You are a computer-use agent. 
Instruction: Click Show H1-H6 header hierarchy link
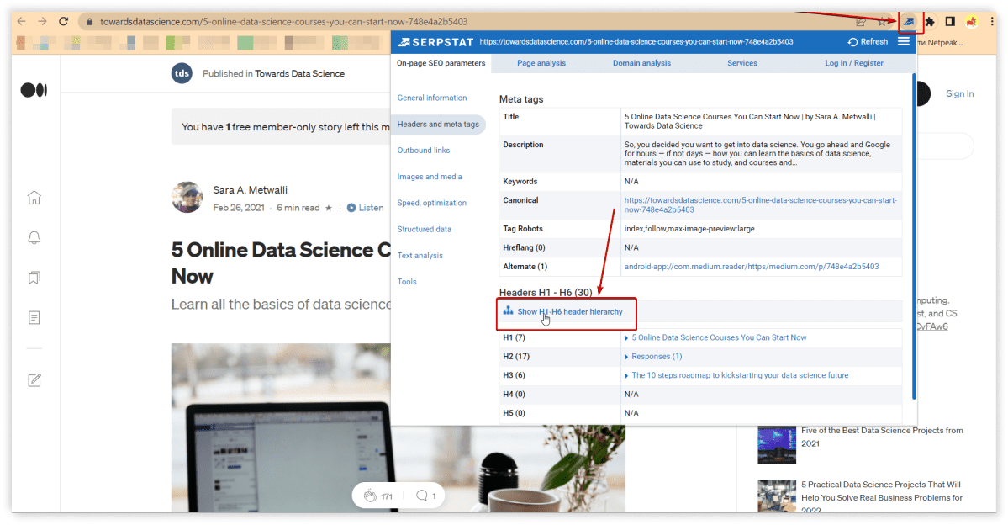pos(569,311)
